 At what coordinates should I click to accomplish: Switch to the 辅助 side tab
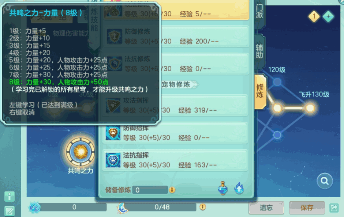259,51
